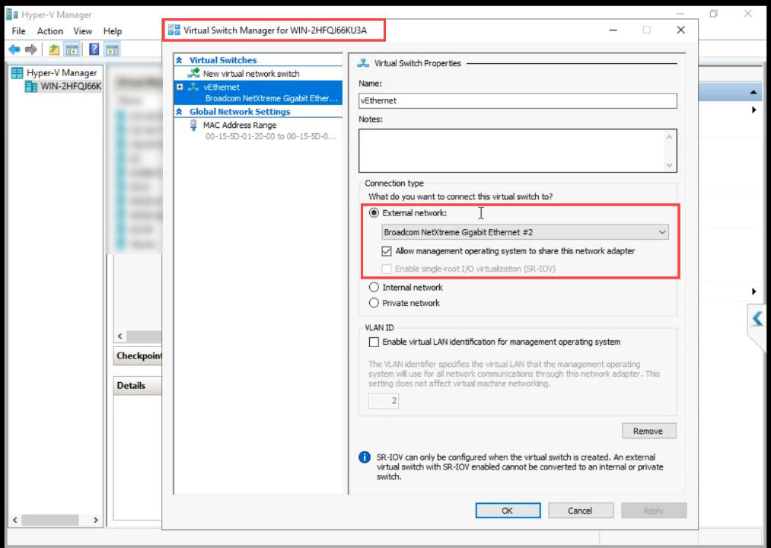This screenshot has width=771, height=548.
Task: Click the blue chevron at right edge
Action: 757,319
